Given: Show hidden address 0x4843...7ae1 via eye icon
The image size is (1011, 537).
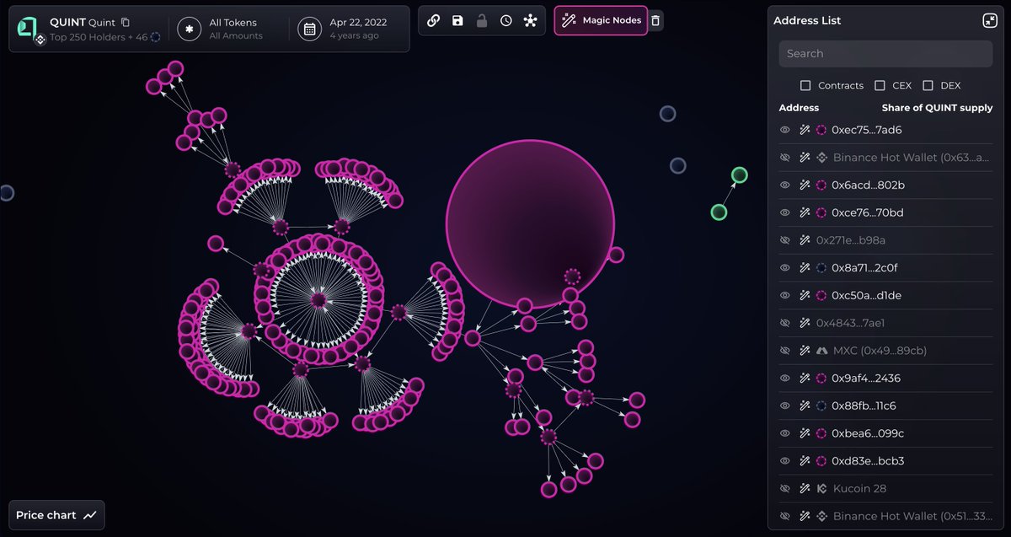Looking at the screenshot, I should (x=784, y=323).
